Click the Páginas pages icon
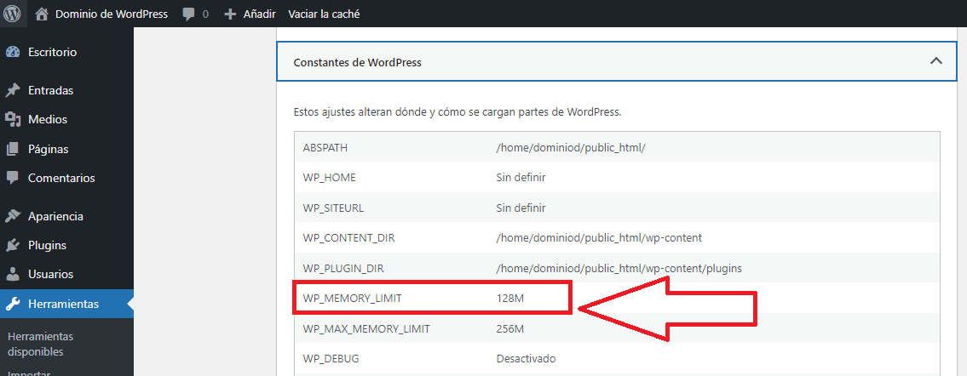Image resolution: width=967 pixels, height=376 pixels. click(12, 149)
